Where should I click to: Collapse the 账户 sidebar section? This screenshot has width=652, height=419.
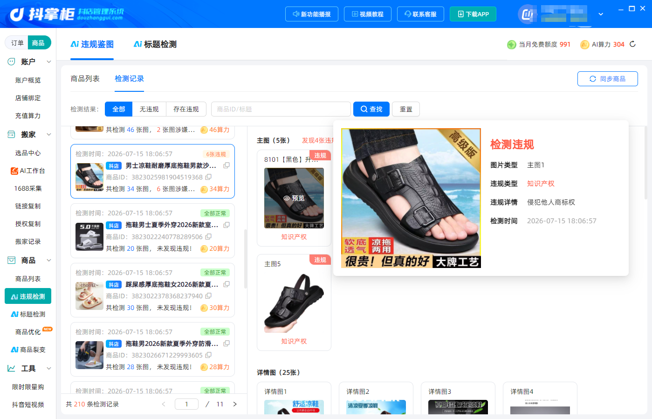pyautogui.click(x=49, y=62)
